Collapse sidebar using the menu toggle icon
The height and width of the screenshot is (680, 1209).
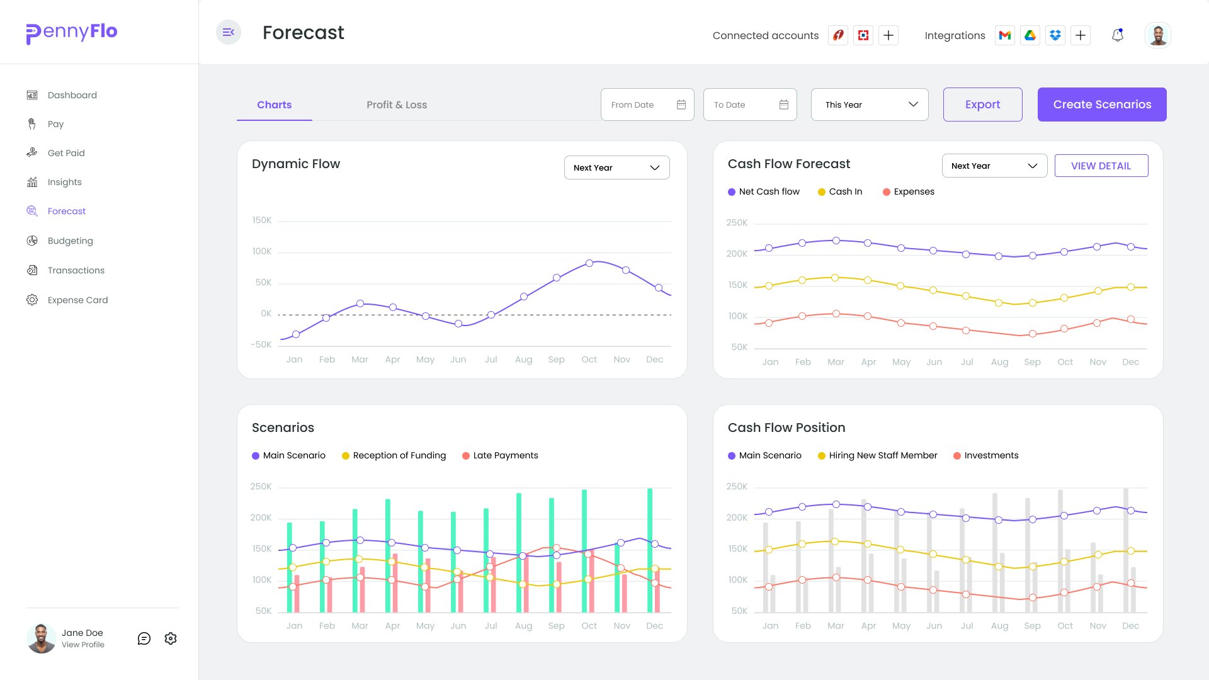[229, 32]
